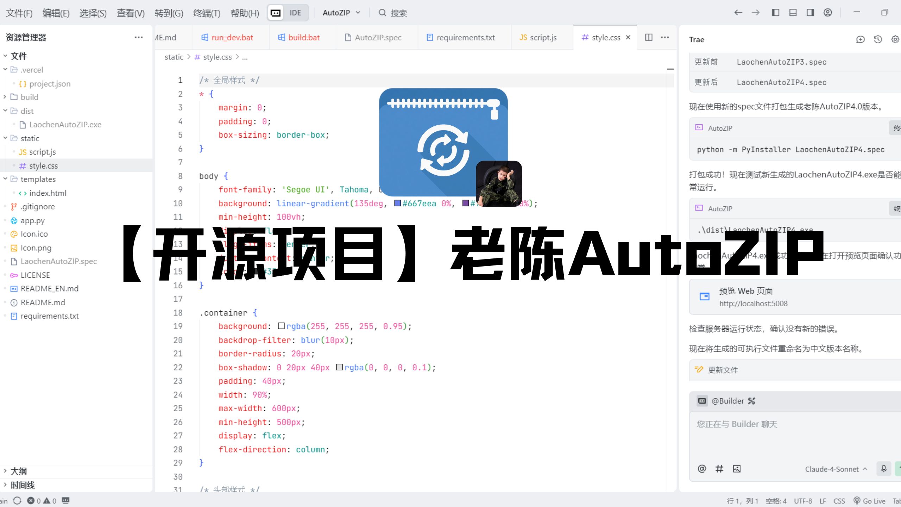Close the style.css tab

pyautogui.click(x=628, y=37)
